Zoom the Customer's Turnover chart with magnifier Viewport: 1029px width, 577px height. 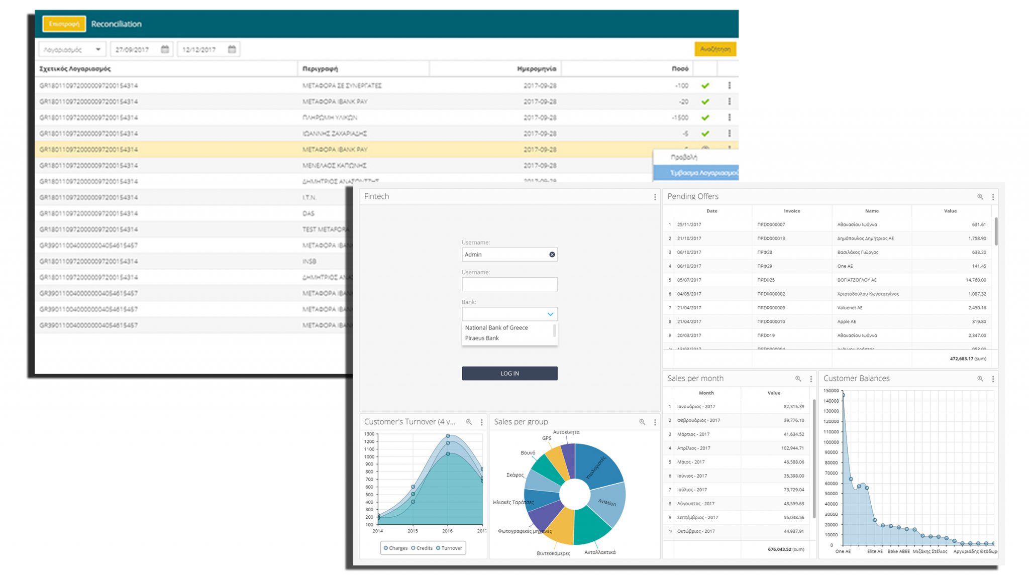(469, 422)
